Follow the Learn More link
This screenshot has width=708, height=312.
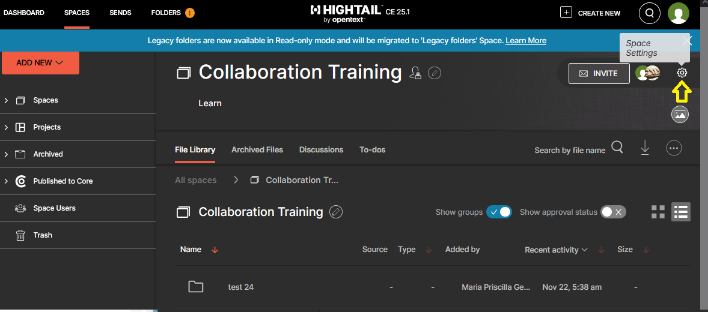tap(526, 41)
